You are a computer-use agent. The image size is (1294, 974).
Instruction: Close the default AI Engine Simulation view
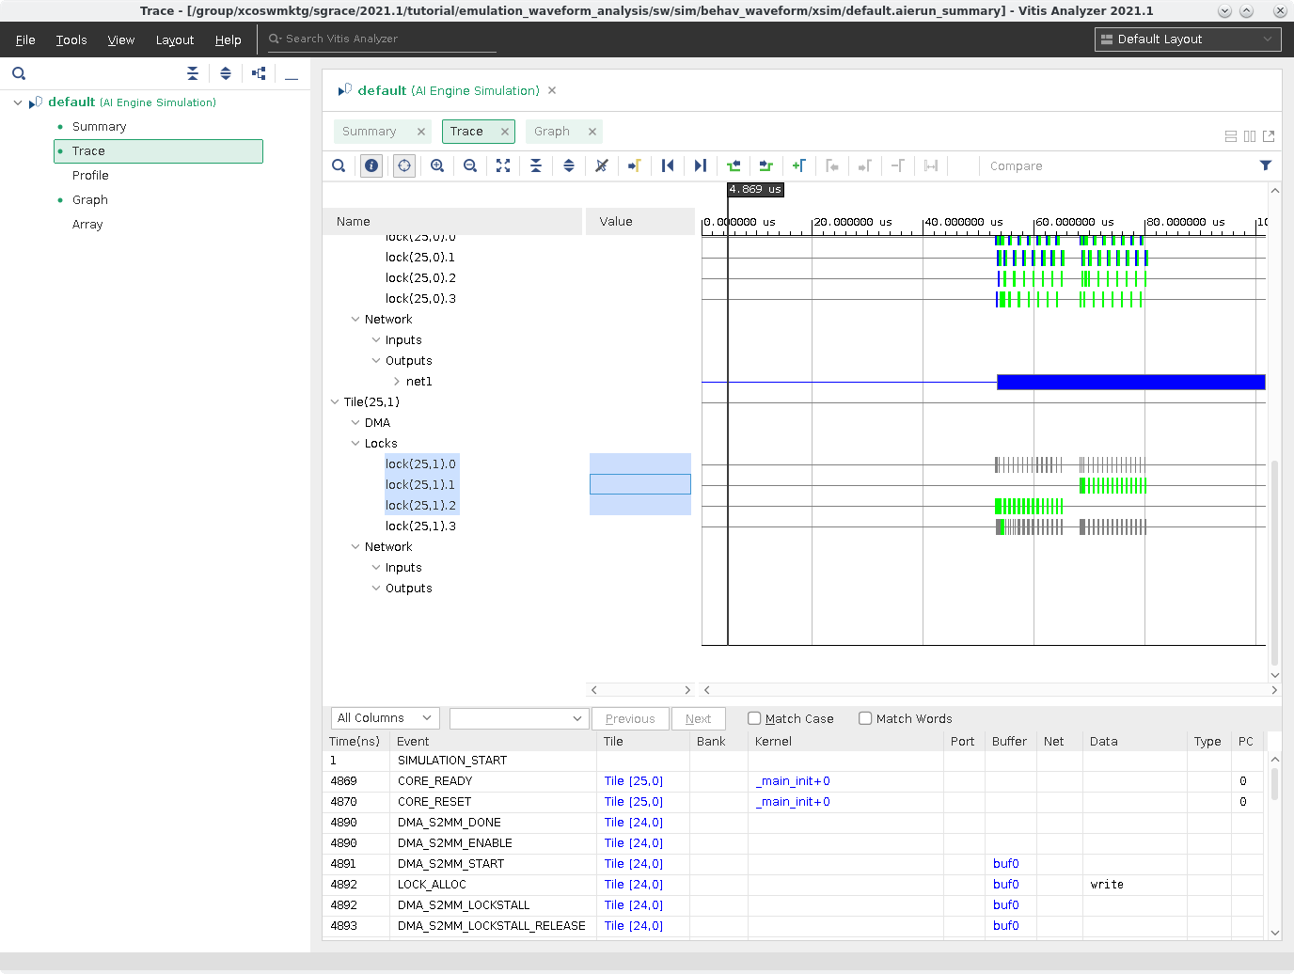coord(552,91)
